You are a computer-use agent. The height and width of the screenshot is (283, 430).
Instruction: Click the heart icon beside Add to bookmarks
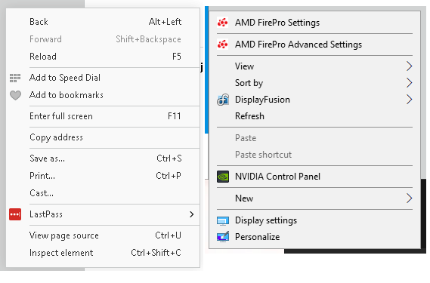(15, 95)
